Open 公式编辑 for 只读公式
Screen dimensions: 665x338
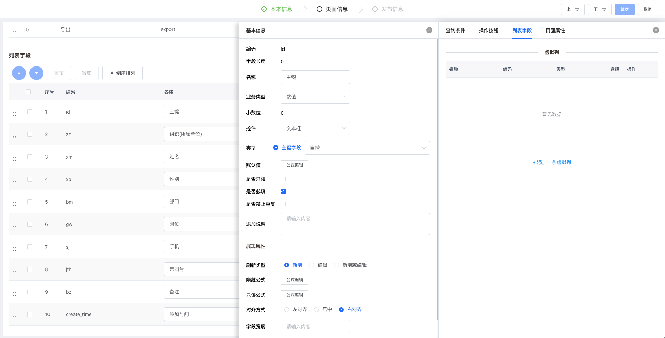pos(295,295)
